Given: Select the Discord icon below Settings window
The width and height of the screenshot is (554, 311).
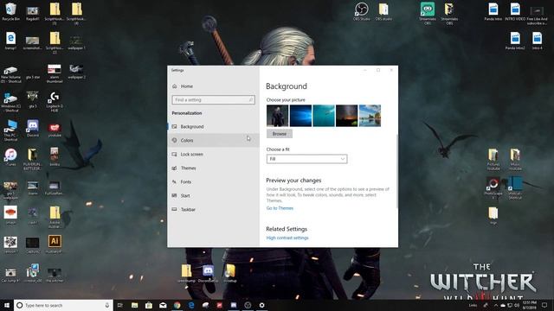Looking at the screenshot, I should pos(208,274).
